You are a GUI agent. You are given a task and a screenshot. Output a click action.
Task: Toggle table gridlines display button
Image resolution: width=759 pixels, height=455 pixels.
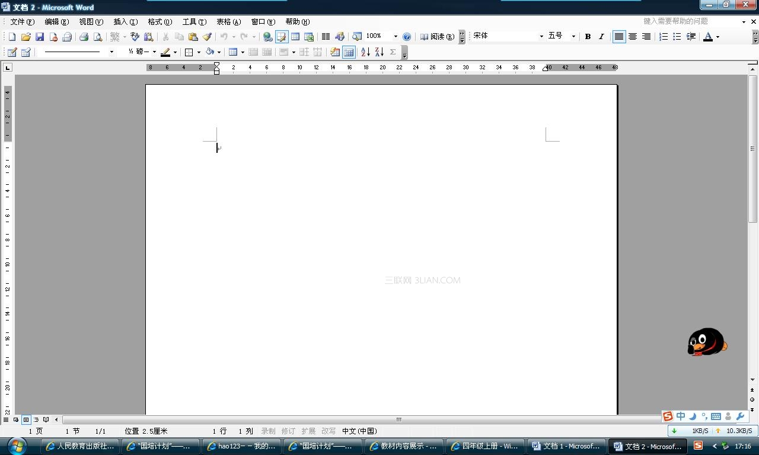(349, 52)
